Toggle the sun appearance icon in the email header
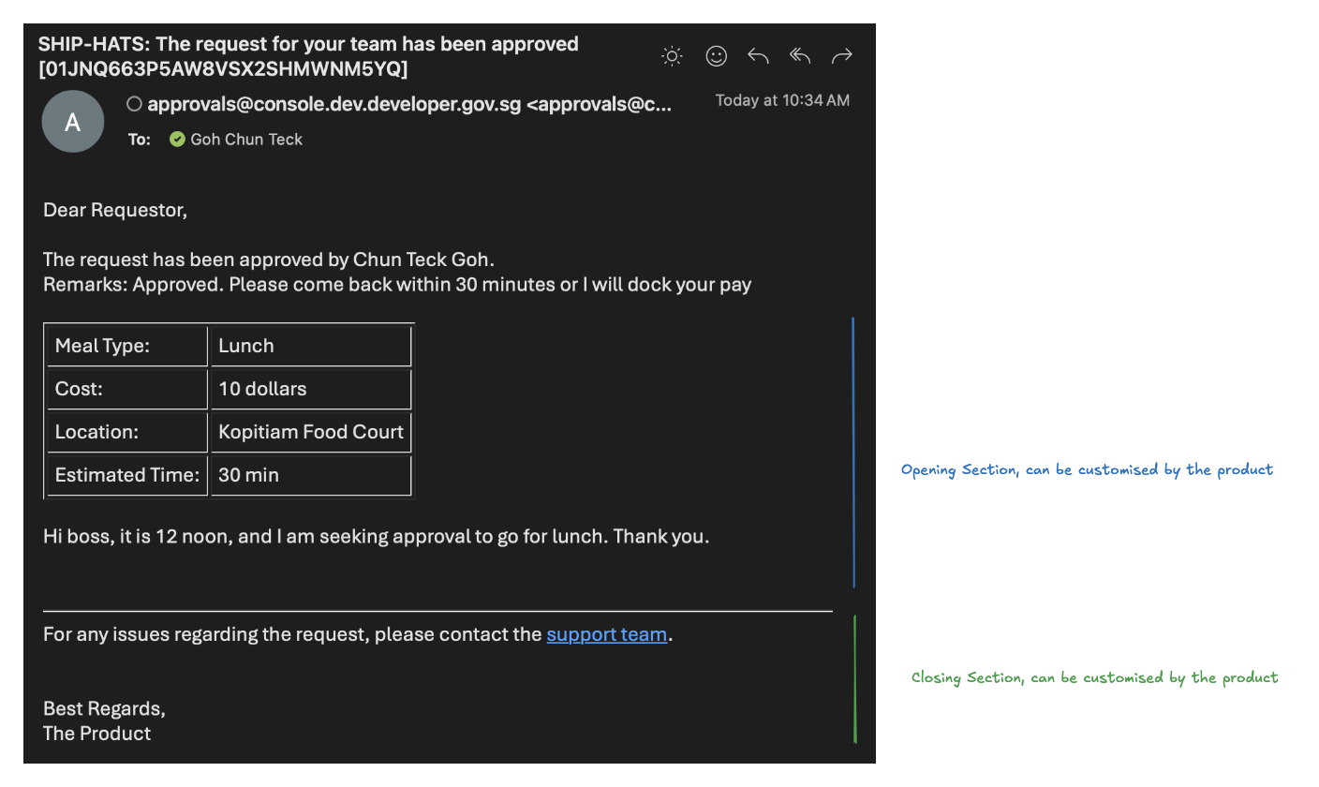The width and height of the screenshot is (1319, 787). click(x=672, y=56)
